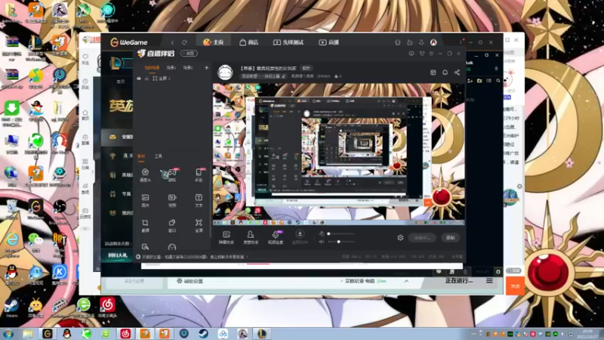Open the QQ penguin icon on the taskbar
Viewport: 604px width, 340px height.
[66, 333]
